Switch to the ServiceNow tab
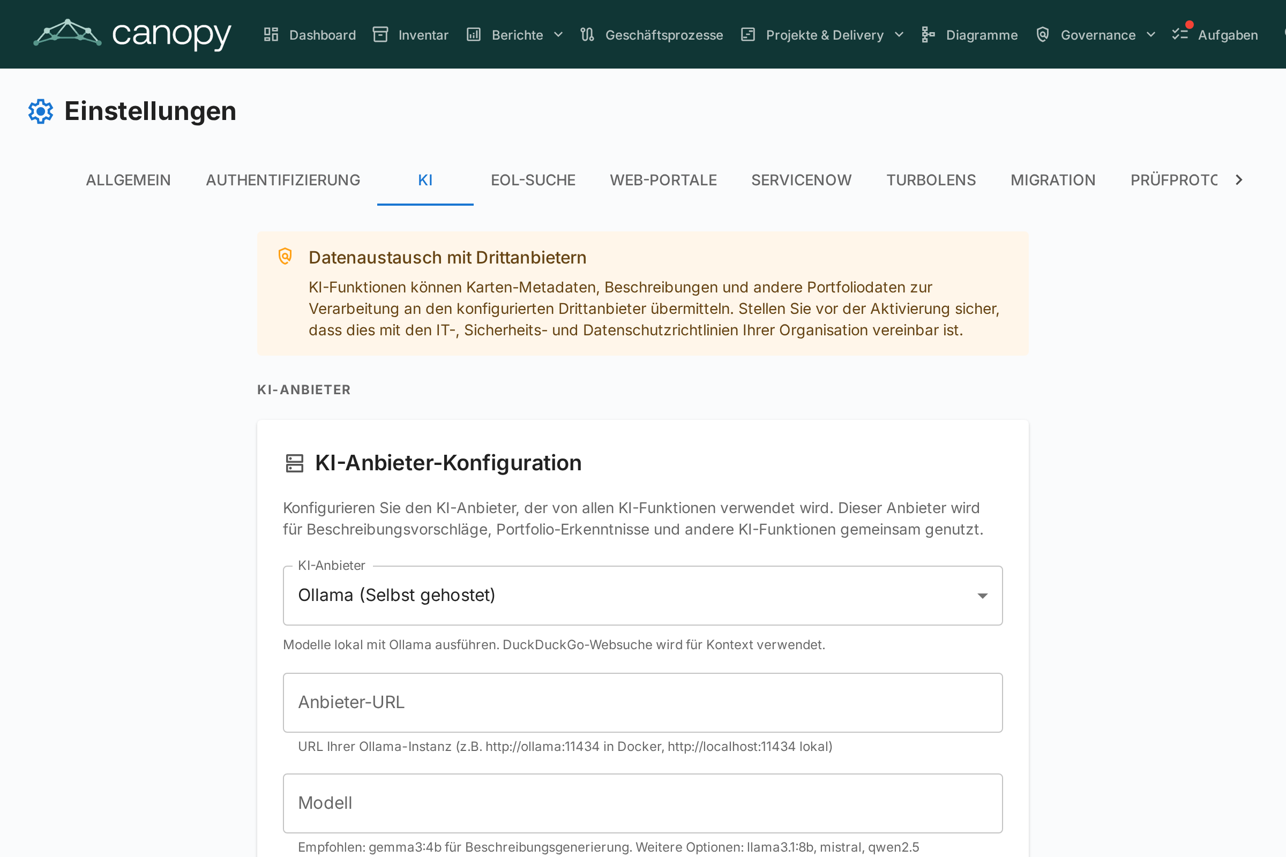 coord(802,181)
